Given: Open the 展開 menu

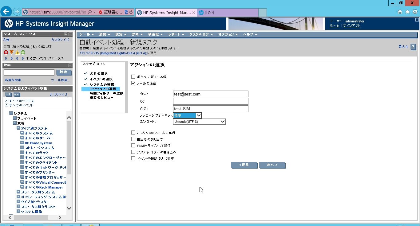Looking at the screenshot, I should (105, 34).
